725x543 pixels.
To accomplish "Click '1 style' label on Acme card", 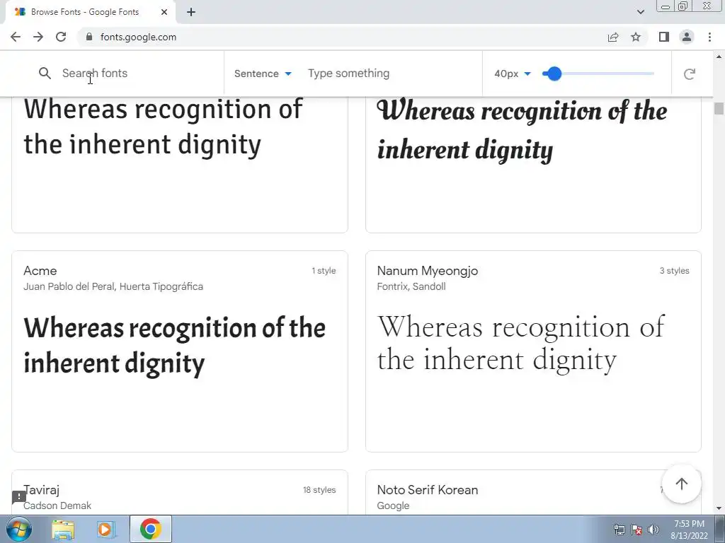I will click(x=324, y=271).
